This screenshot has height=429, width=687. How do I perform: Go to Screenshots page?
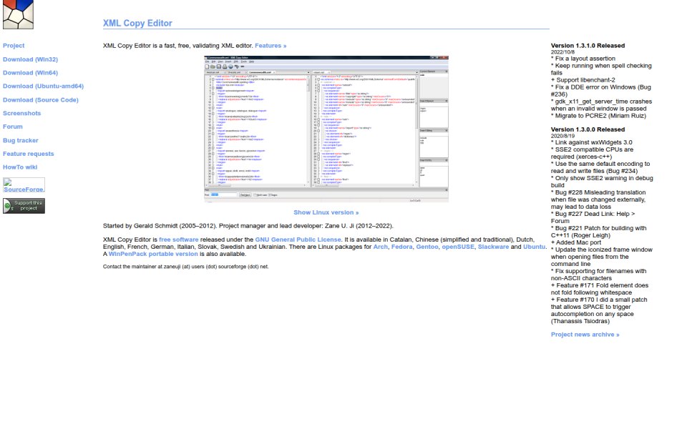coord(22,113)
